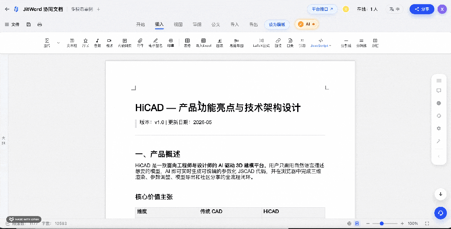Open the 文件 hamburger menu
Image resolution: width=451 pixels, height=229 pixels.
pos(12,25)
